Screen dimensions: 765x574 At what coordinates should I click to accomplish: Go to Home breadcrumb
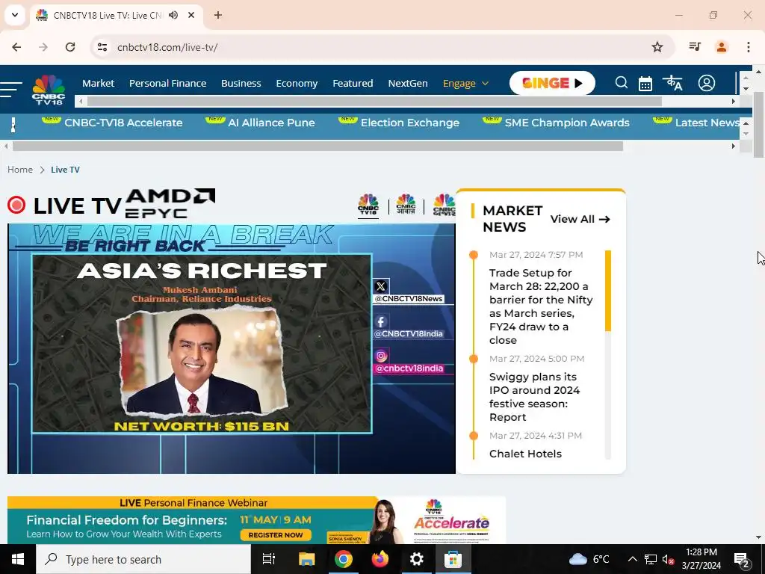(20, 170)
